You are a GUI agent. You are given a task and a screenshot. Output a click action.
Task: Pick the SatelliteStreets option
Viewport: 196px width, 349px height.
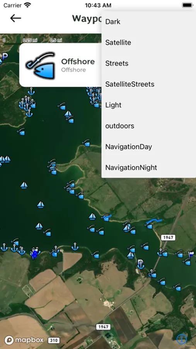[149, 84]
